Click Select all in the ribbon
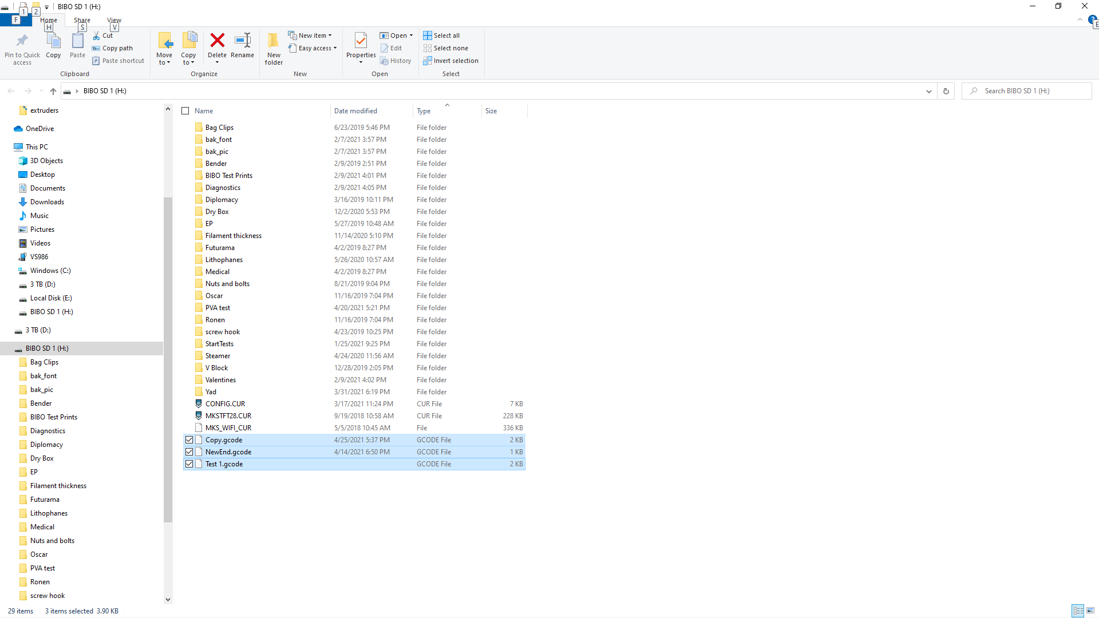 click(x=441, y=35)
